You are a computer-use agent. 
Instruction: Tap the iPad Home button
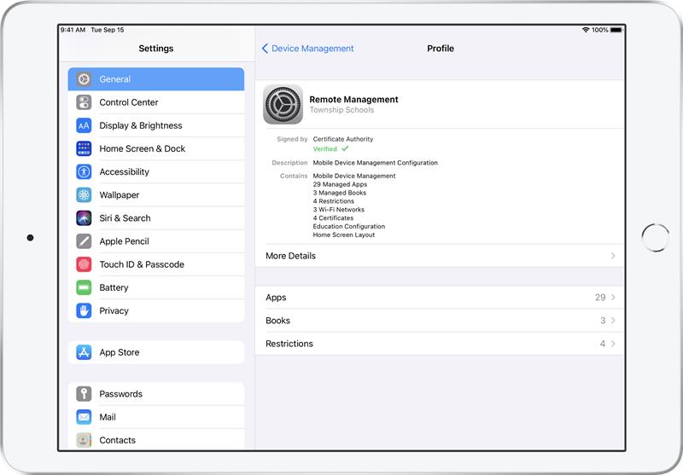655,237
